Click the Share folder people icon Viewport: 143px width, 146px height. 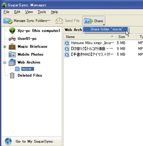click(x=88, y=21)
